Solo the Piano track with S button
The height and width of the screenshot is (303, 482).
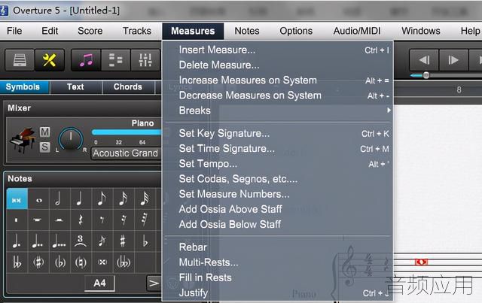(x=45, y=147)
